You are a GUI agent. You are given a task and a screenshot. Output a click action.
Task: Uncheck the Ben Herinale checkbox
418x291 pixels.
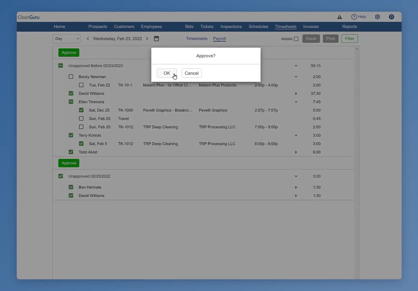(71, 187)
